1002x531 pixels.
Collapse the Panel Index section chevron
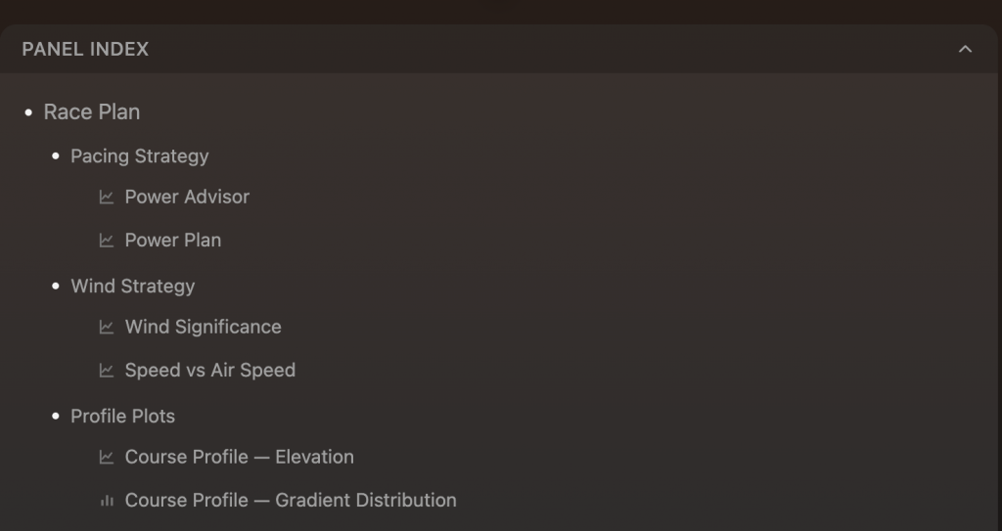(x=965, y=49)
